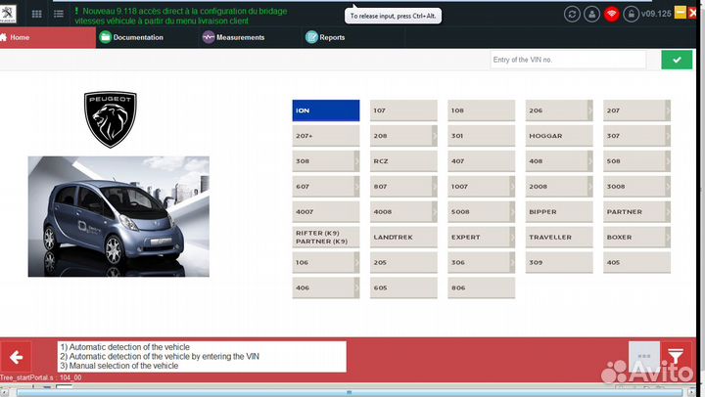705x397 pixels.
Task: Click the horizontal scrollbar at window bottom
Action: [x=349, y=392]
